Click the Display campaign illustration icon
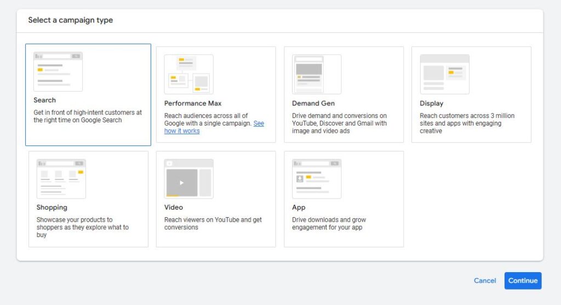 pos(444,74)
